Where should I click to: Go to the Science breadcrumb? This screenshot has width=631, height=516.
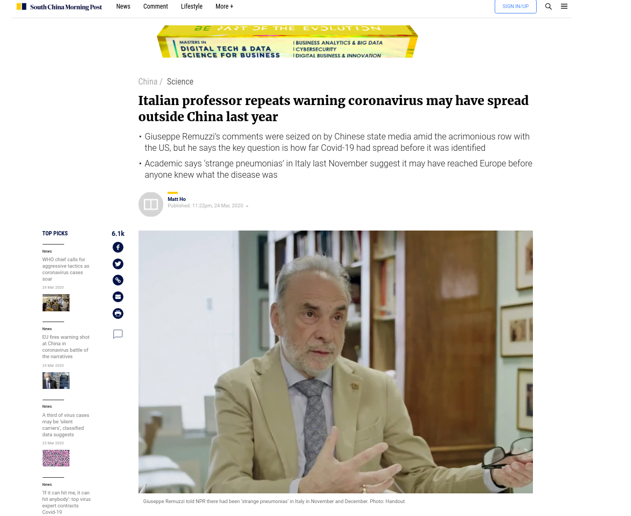tap(180, 82)
